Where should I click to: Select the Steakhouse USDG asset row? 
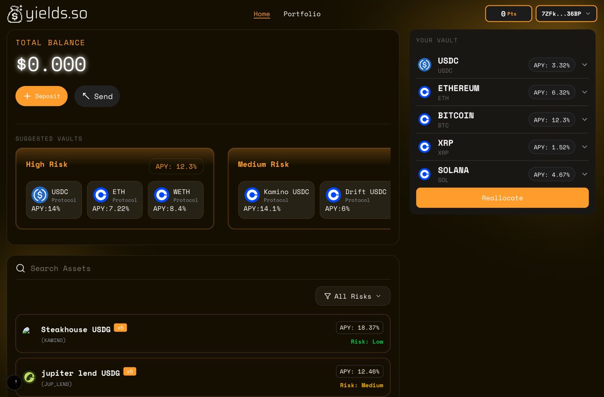click(x=203, y=334)
